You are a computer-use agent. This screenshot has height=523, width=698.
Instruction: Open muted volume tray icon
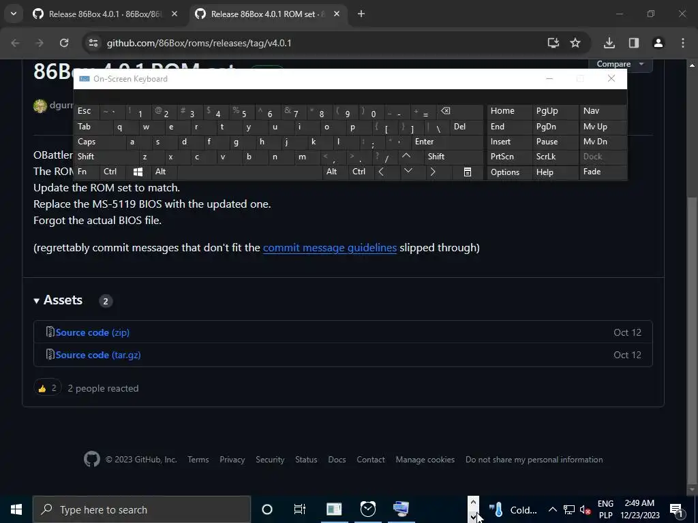point(585,509)
